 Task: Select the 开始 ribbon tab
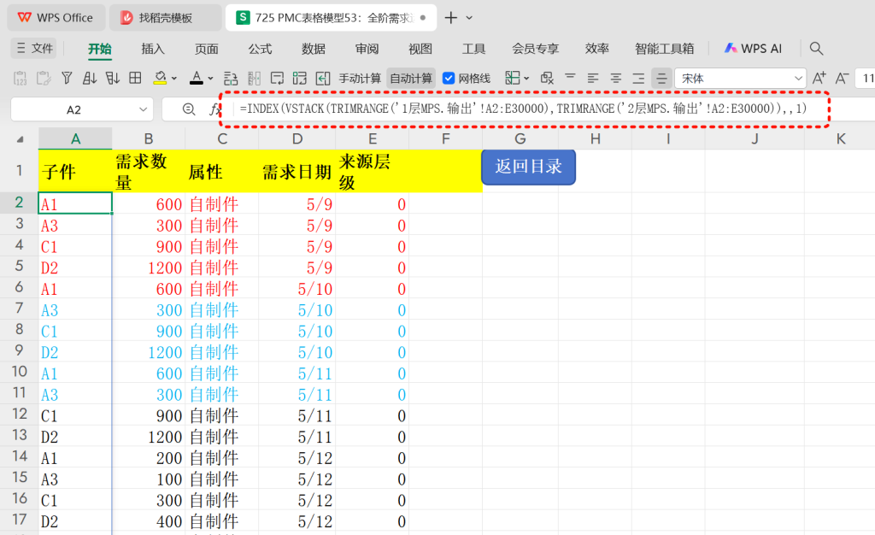click(100, 49)
